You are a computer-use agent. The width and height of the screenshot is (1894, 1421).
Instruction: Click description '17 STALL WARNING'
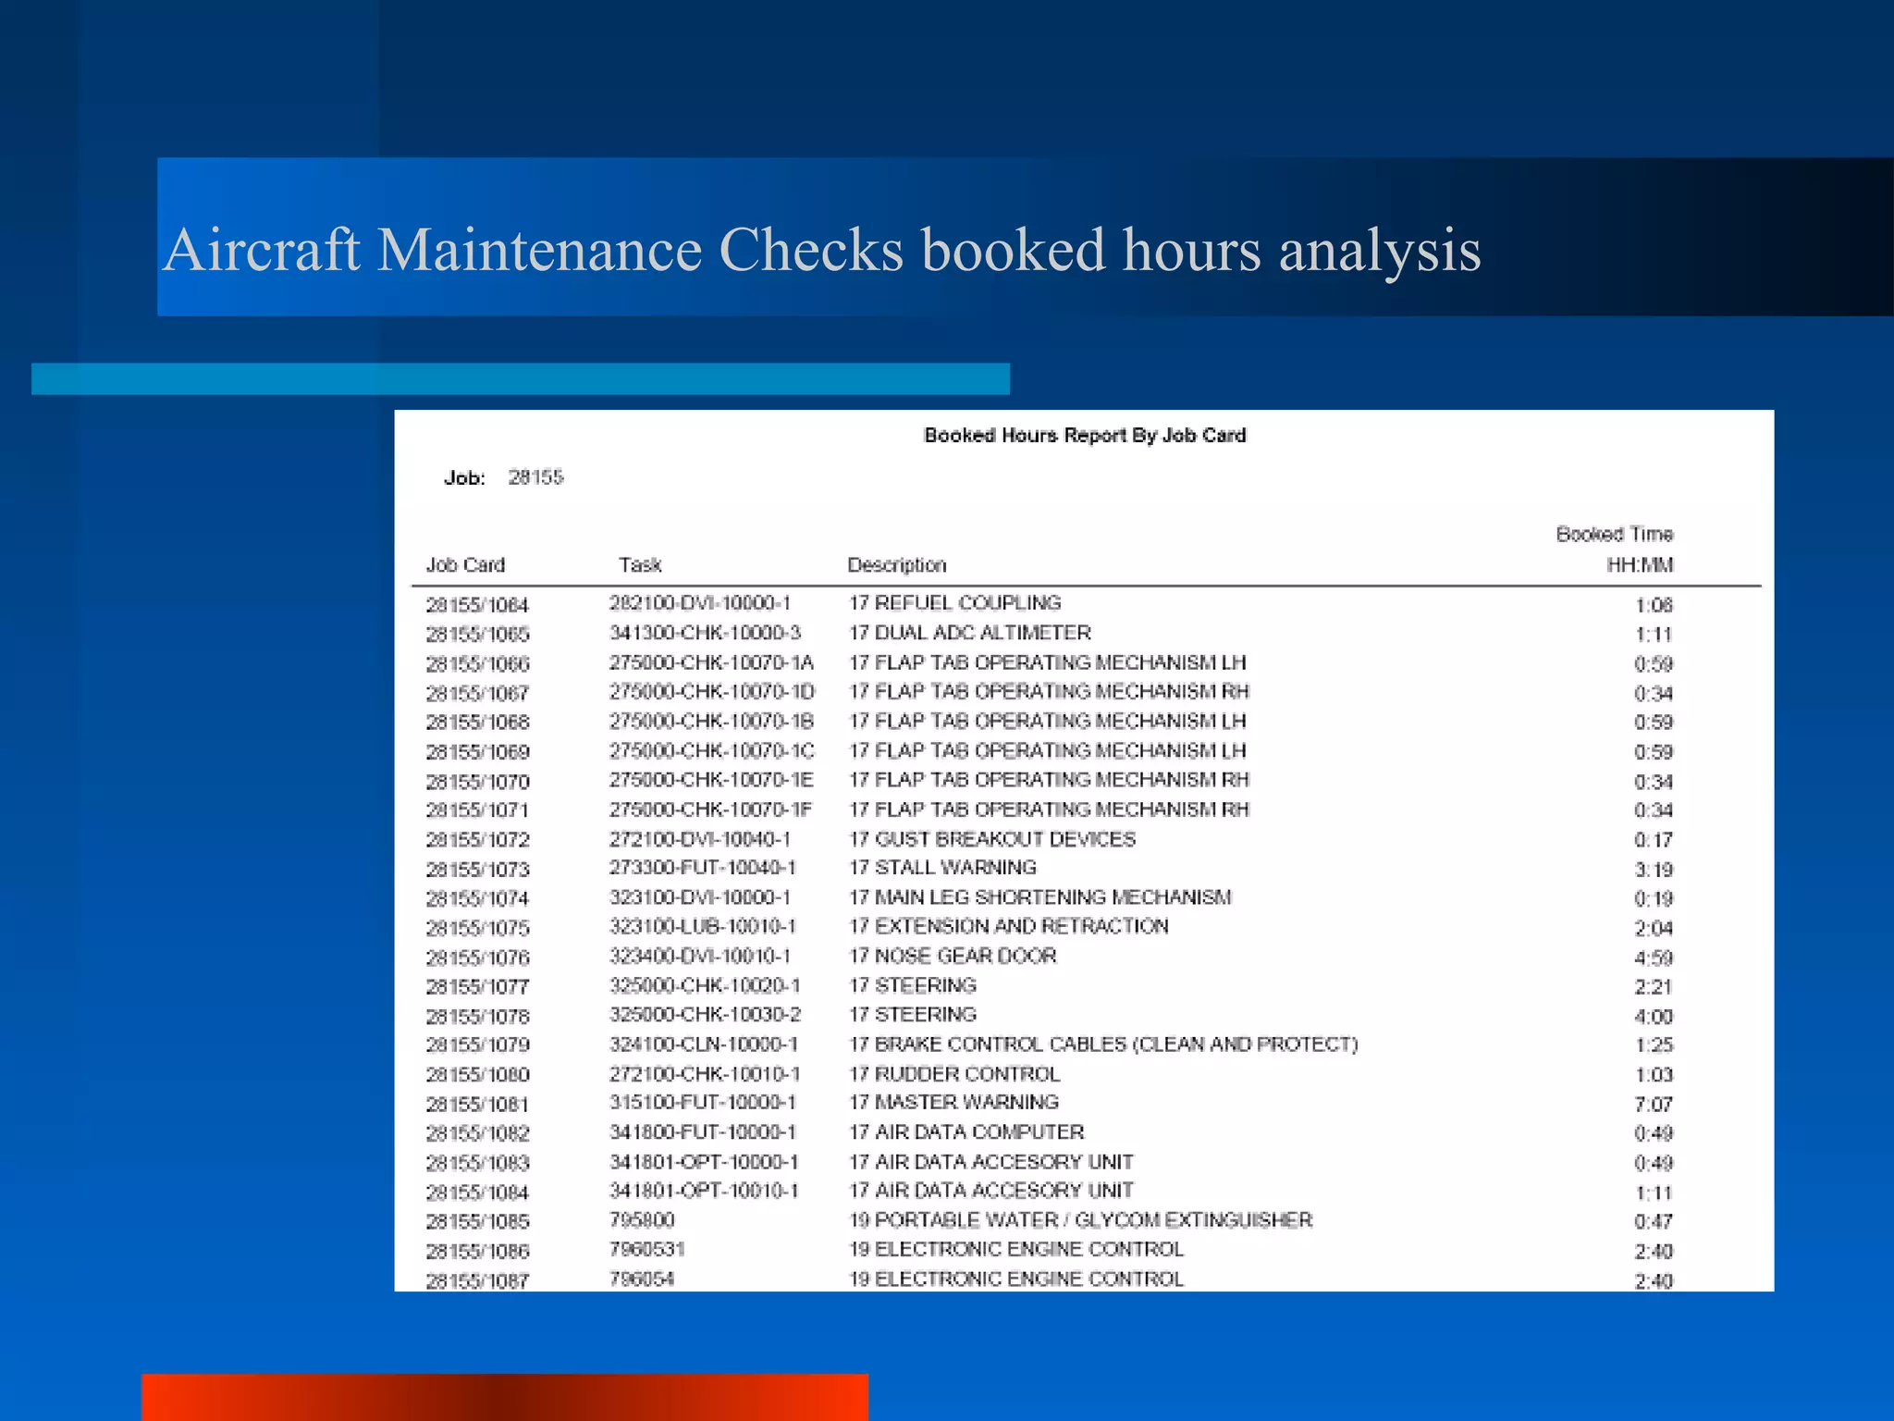coord(942,868)
